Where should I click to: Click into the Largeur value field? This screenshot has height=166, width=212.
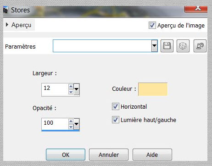tap(55, 89)
